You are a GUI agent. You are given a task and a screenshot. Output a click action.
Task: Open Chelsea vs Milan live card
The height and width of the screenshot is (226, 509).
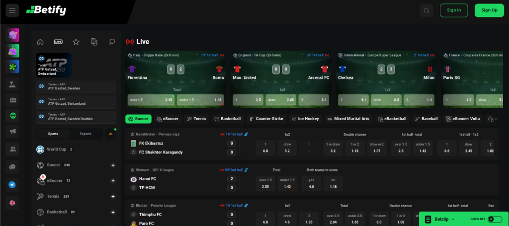pyautogui.click(x=387, y=79)
